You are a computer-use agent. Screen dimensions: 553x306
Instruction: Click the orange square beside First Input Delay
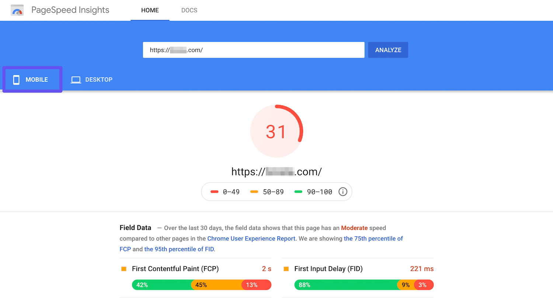pyautogui.click(x=286, y=268)
